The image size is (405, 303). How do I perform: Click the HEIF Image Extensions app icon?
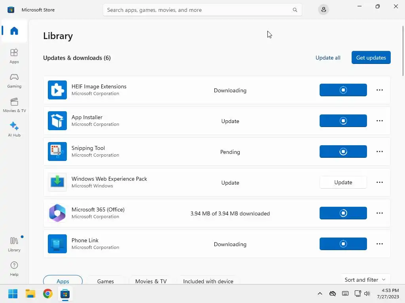pyautogui.click(x=57, y=90)
